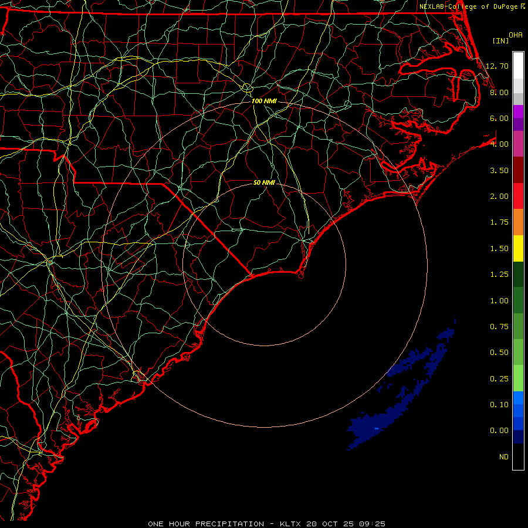Click the [IN] units label
The width and height of the screenshot is (528, 528).
click(x=500, y=40)
